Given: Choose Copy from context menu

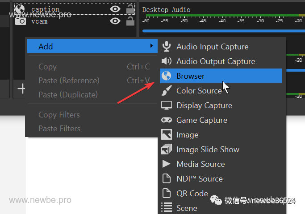Looking at the screenshot, I should point(92,67).
